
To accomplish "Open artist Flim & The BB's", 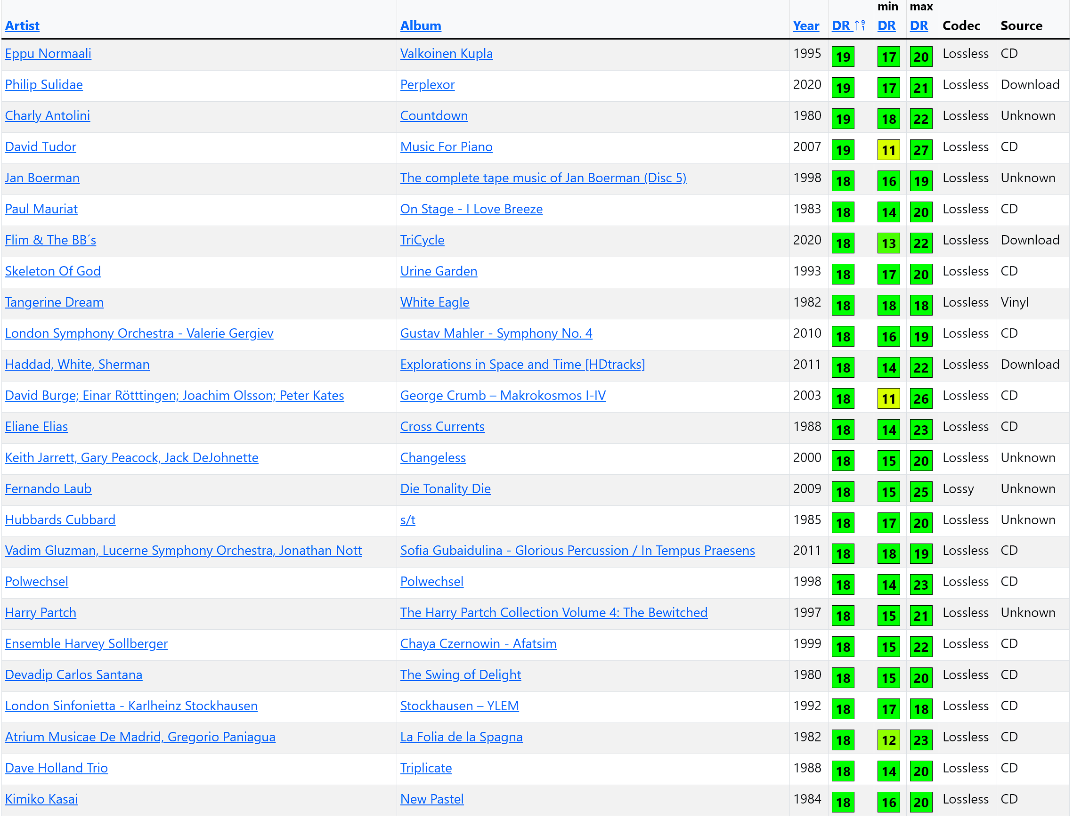I will (50, 240).
